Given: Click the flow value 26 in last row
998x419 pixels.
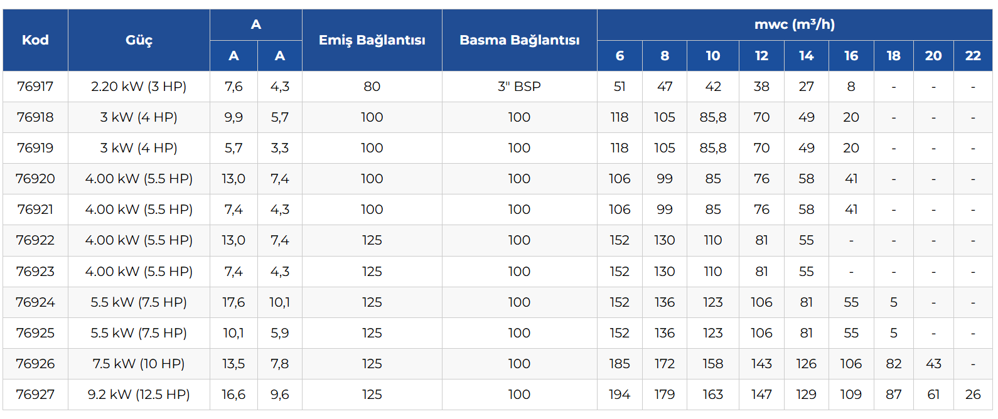Looking at the screenshot, I should (x=972, y=395).
